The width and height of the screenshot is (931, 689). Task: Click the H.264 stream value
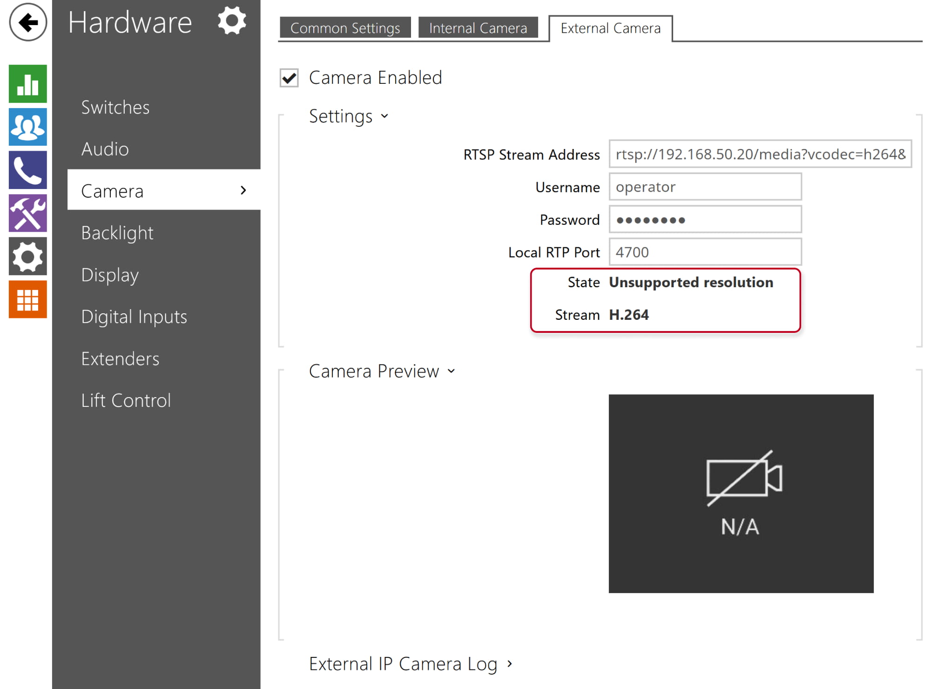click(x=629, y=315)
